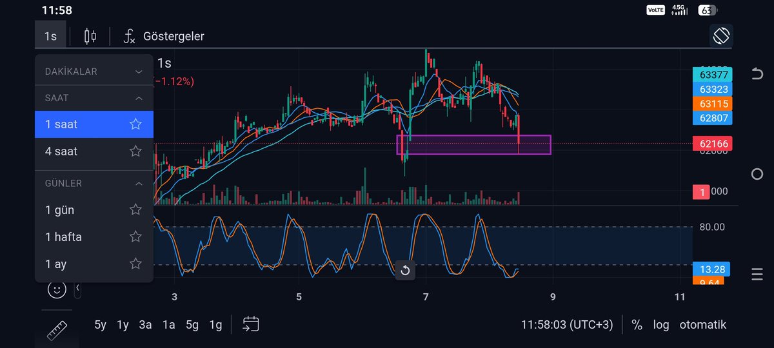Expand the small left toolbar collapse arrow

tap(77, 287)
